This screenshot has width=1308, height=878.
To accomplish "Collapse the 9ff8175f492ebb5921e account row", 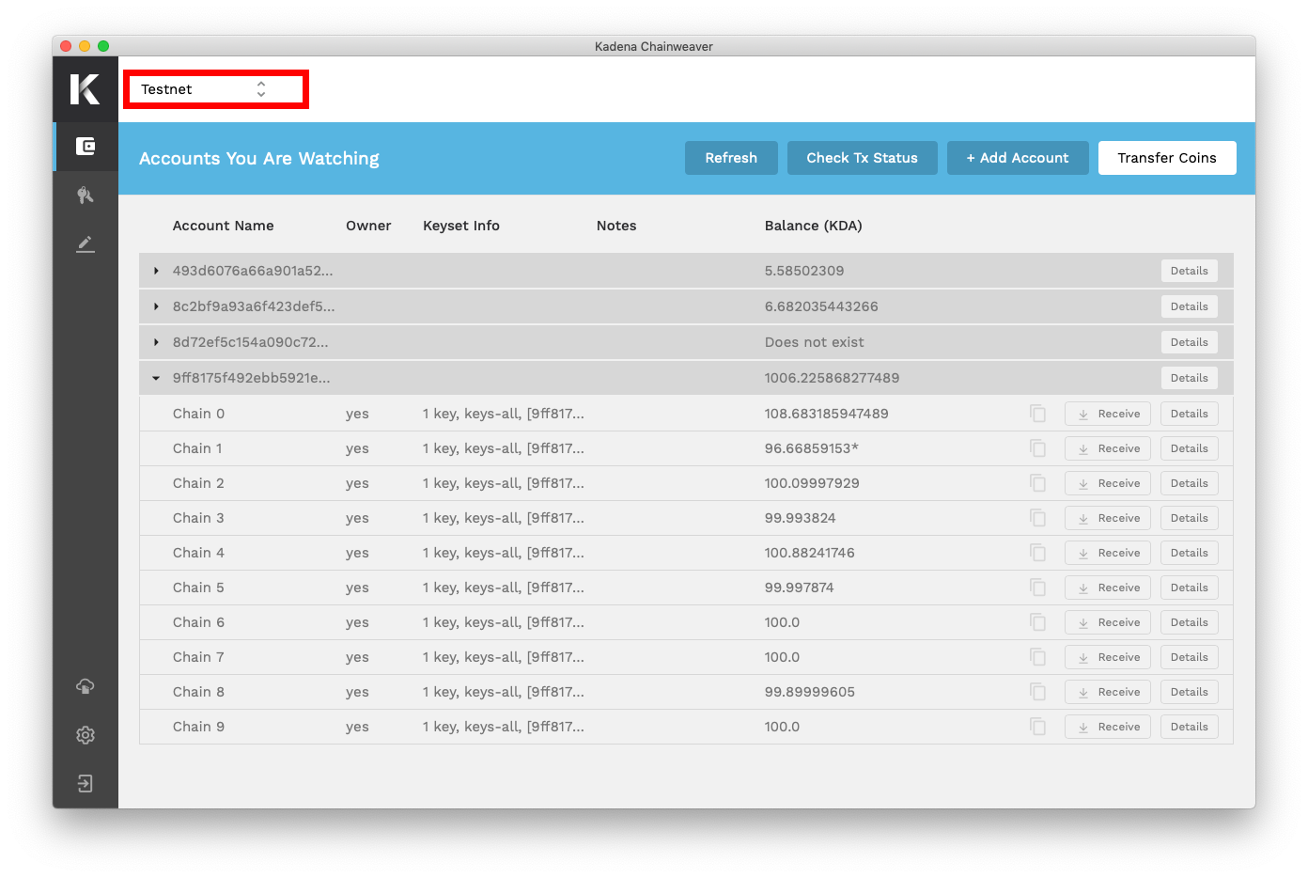I will click(156, 378).
